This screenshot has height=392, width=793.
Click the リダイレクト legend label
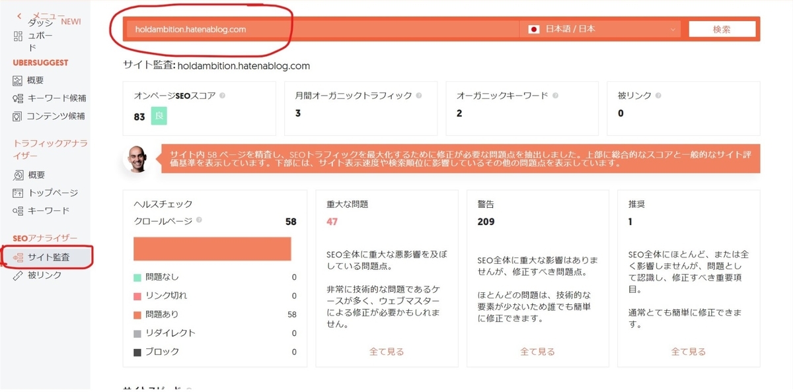tap(170, 333)
